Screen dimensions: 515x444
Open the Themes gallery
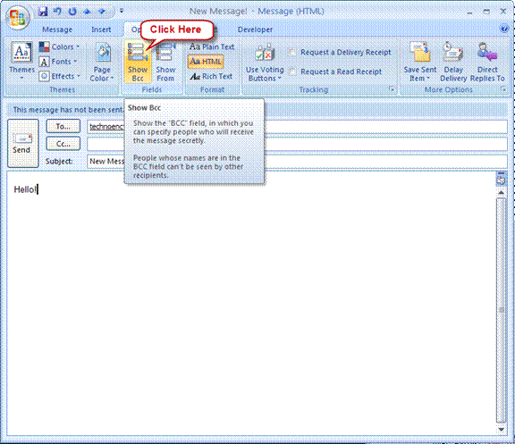click(x=21, y=61)
